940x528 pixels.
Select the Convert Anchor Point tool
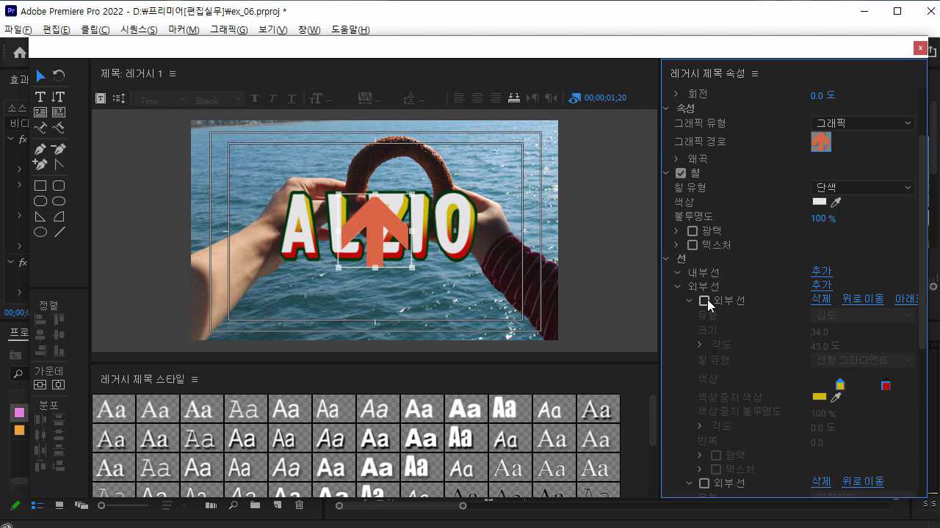(59, 165)
